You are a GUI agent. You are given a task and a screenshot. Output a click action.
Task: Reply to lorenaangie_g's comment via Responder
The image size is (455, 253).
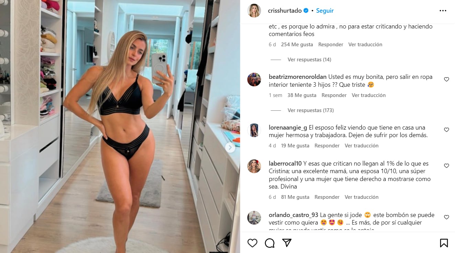pos(327,146)
